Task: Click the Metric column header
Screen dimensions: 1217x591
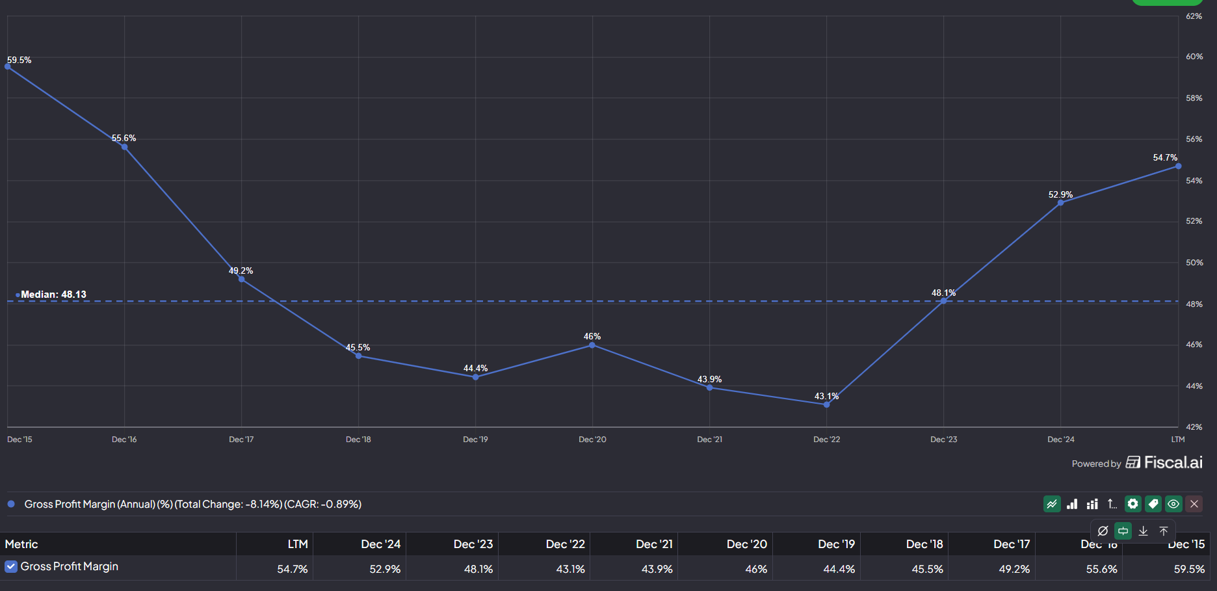Action: 21,544
